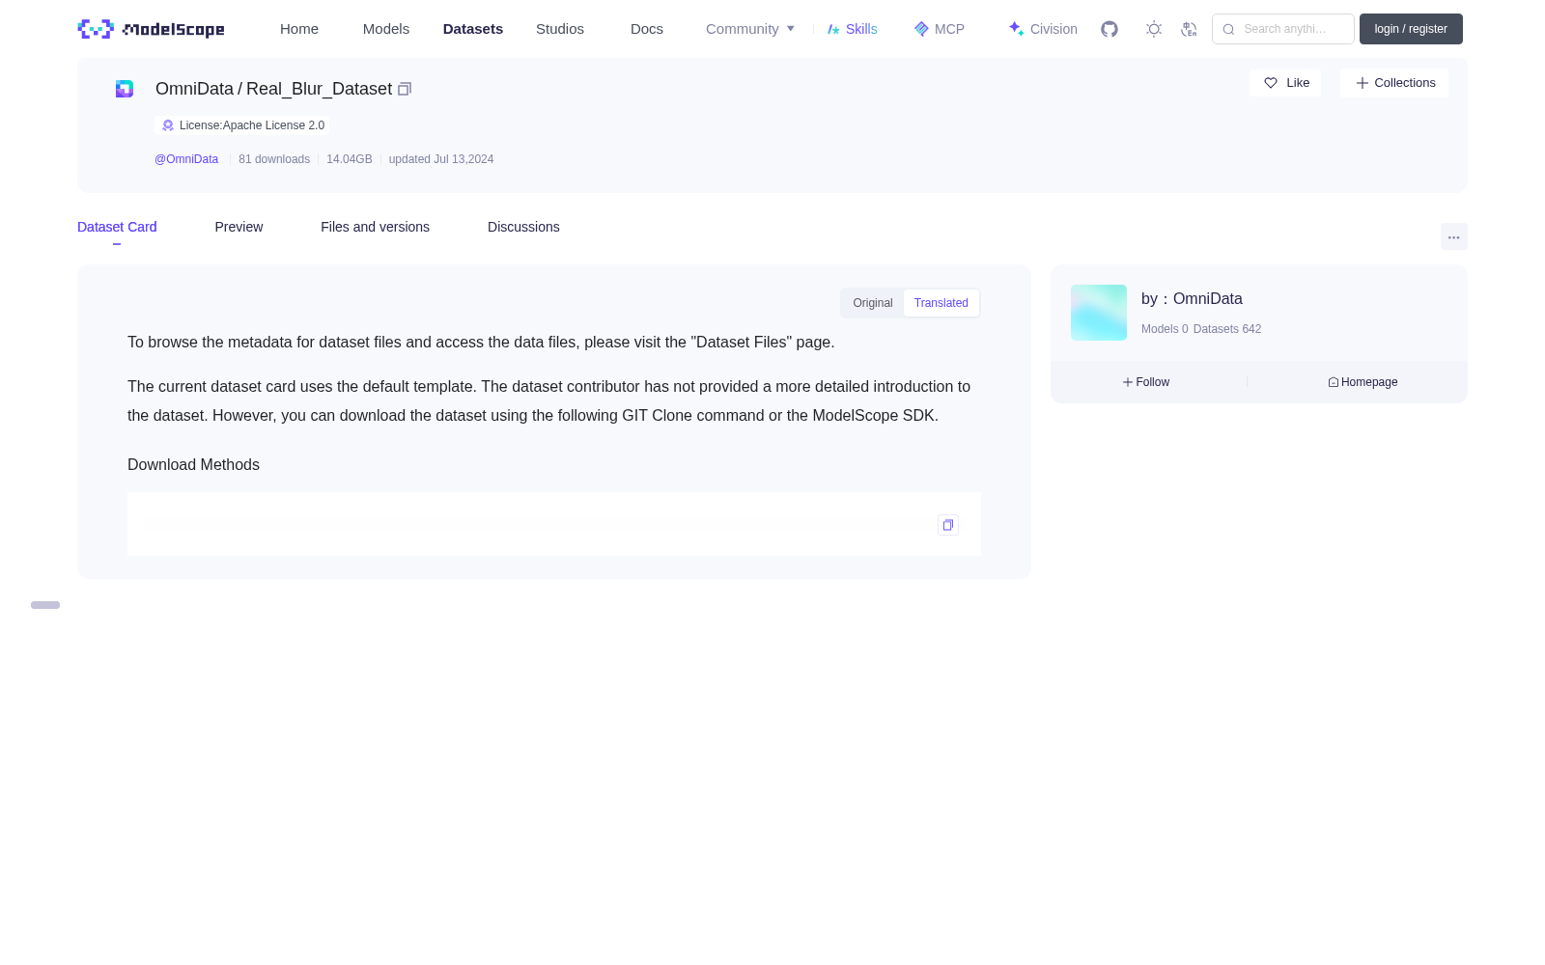Image resolution: width=1545 pixels, height=965 pixels.
Task: Click the 'Download Methods' heading
Action: pyautogui.click(x=193, y=465)
